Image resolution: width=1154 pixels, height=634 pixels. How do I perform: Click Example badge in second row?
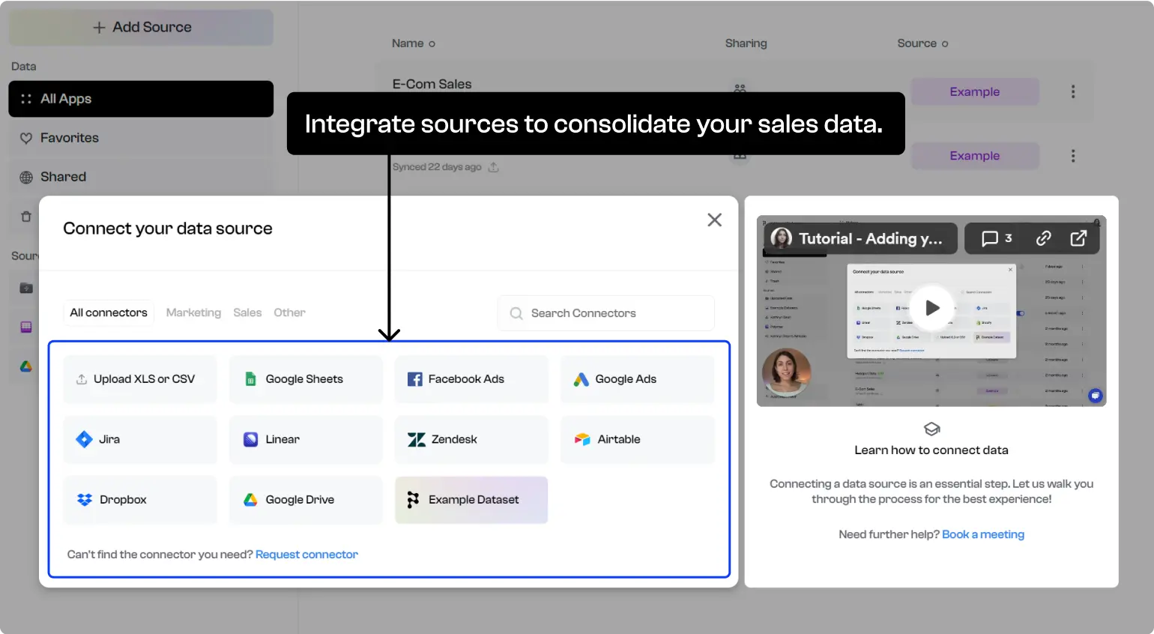click(975, 156)
